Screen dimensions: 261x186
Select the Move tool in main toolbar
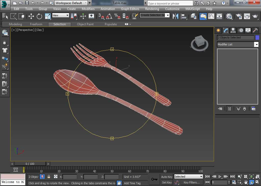(31, 16)
